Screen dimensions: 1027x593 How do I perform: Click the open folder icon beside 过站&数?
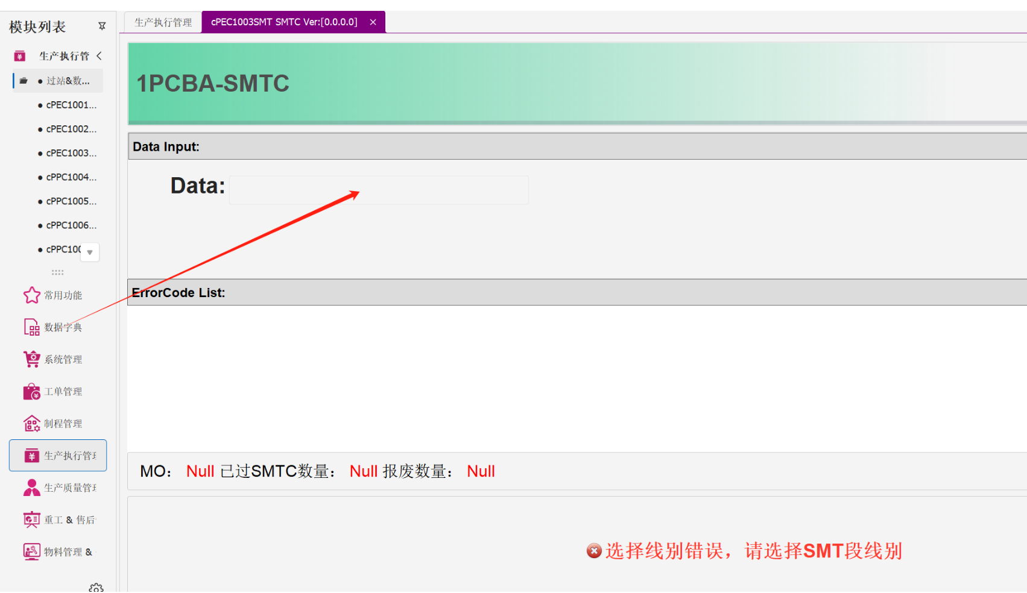tap(24, 81)
